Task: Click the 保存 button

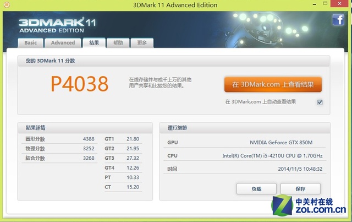Action: 300,188
